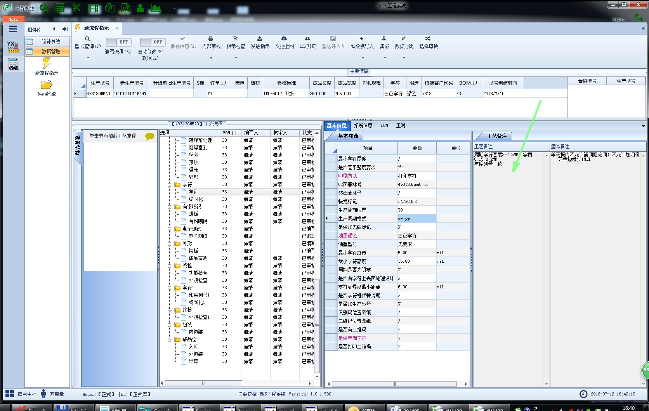Open the Bom查询2 folder item
The image size is (649, 411).
[x=47, y=88]
